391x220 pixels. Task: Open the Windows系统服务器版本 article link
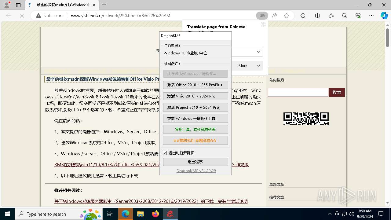151,201
